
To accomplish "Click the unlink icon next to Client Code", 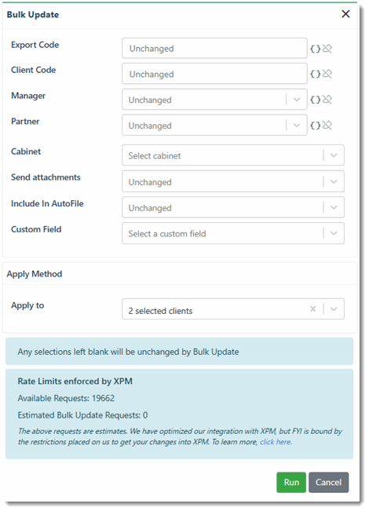I will point(327,74).
